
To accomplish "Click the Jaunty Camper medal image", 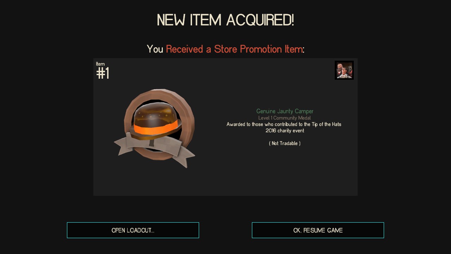I will (154, 128).
